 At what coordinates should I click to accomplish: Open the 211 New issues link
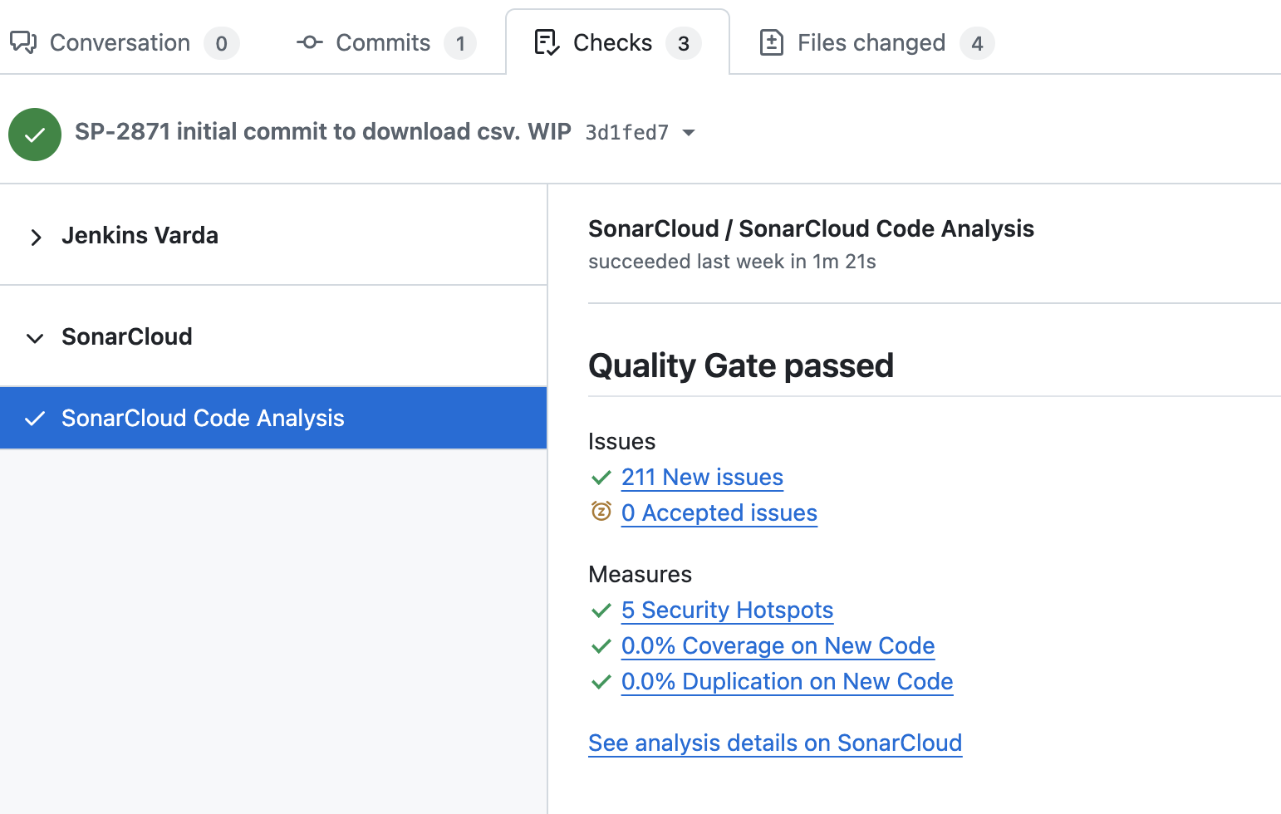point(702,477)
